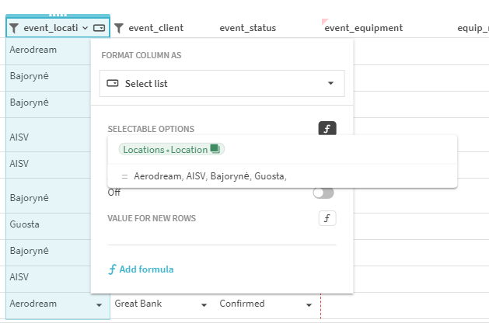Click the table icon in Locations chip
Screen dimensions: 489x323
pyautogui.click(x=215, y=149)
